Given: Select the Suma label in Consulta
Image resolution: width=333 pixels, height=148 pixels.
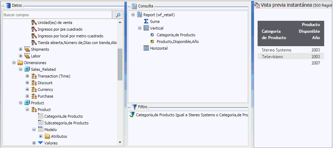Looking at the screenshot, I should (x=155, y=21).
